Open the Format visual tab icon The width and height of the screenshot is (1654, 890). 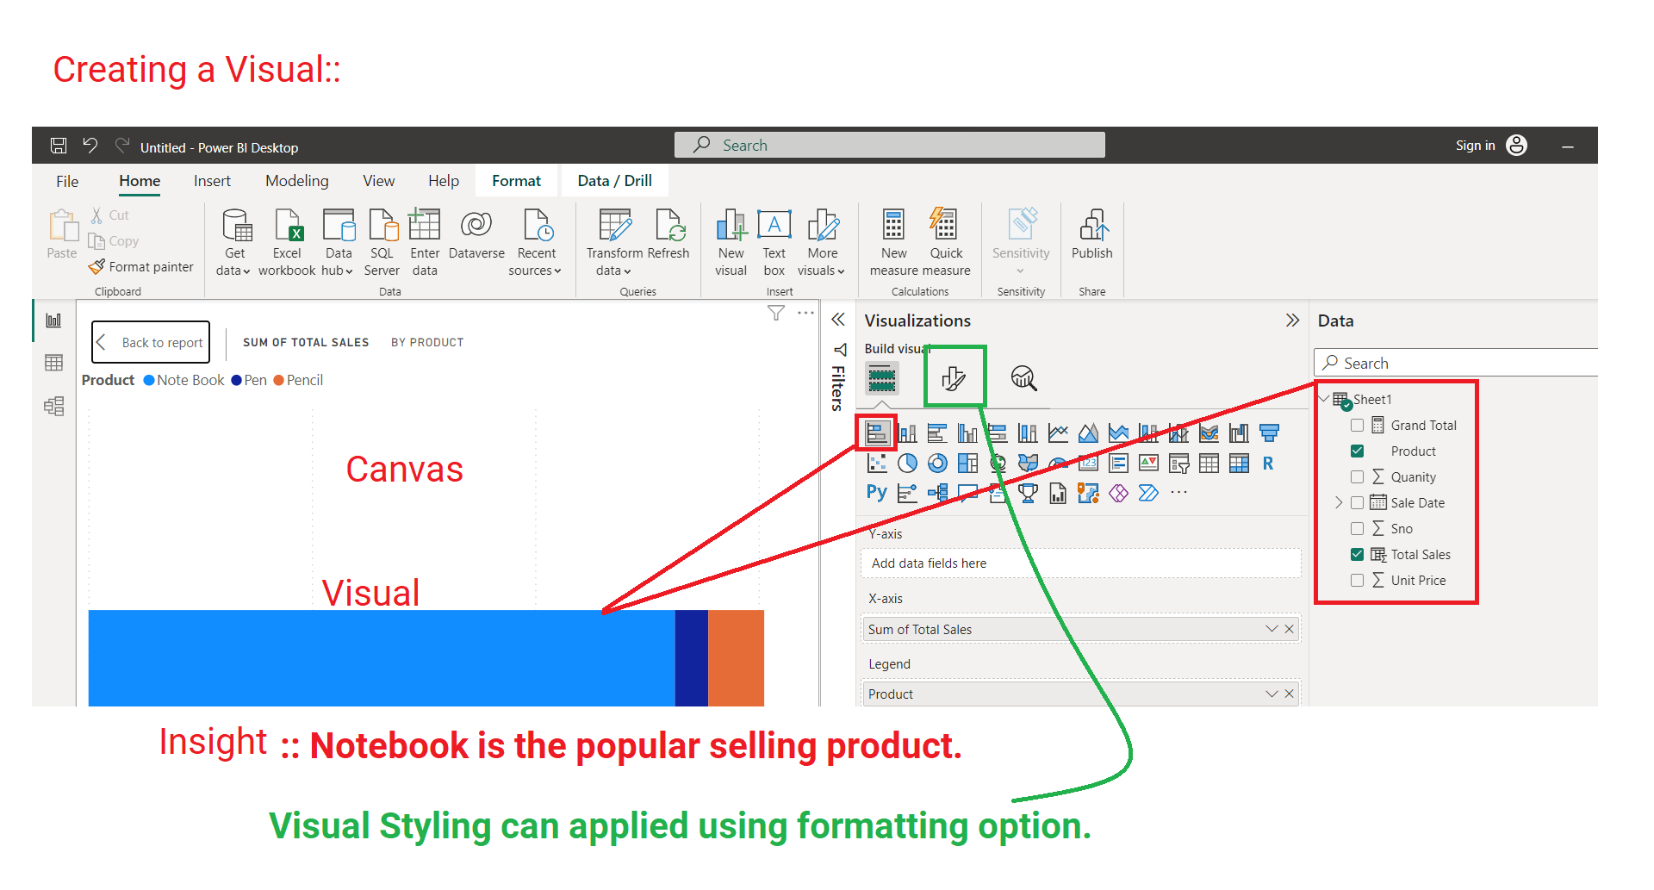954,378
